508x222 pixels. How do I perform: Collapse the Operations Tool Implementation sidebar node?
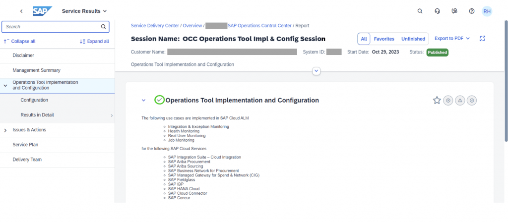pyautogui.click(x=5, y=85)
